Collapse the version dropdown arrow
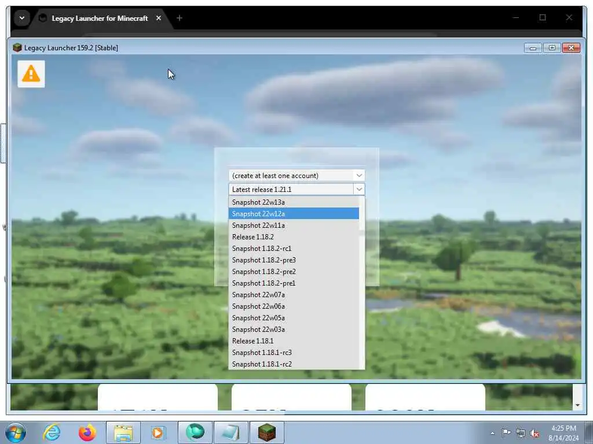This screenshot has height=444, width=593. 359,189
